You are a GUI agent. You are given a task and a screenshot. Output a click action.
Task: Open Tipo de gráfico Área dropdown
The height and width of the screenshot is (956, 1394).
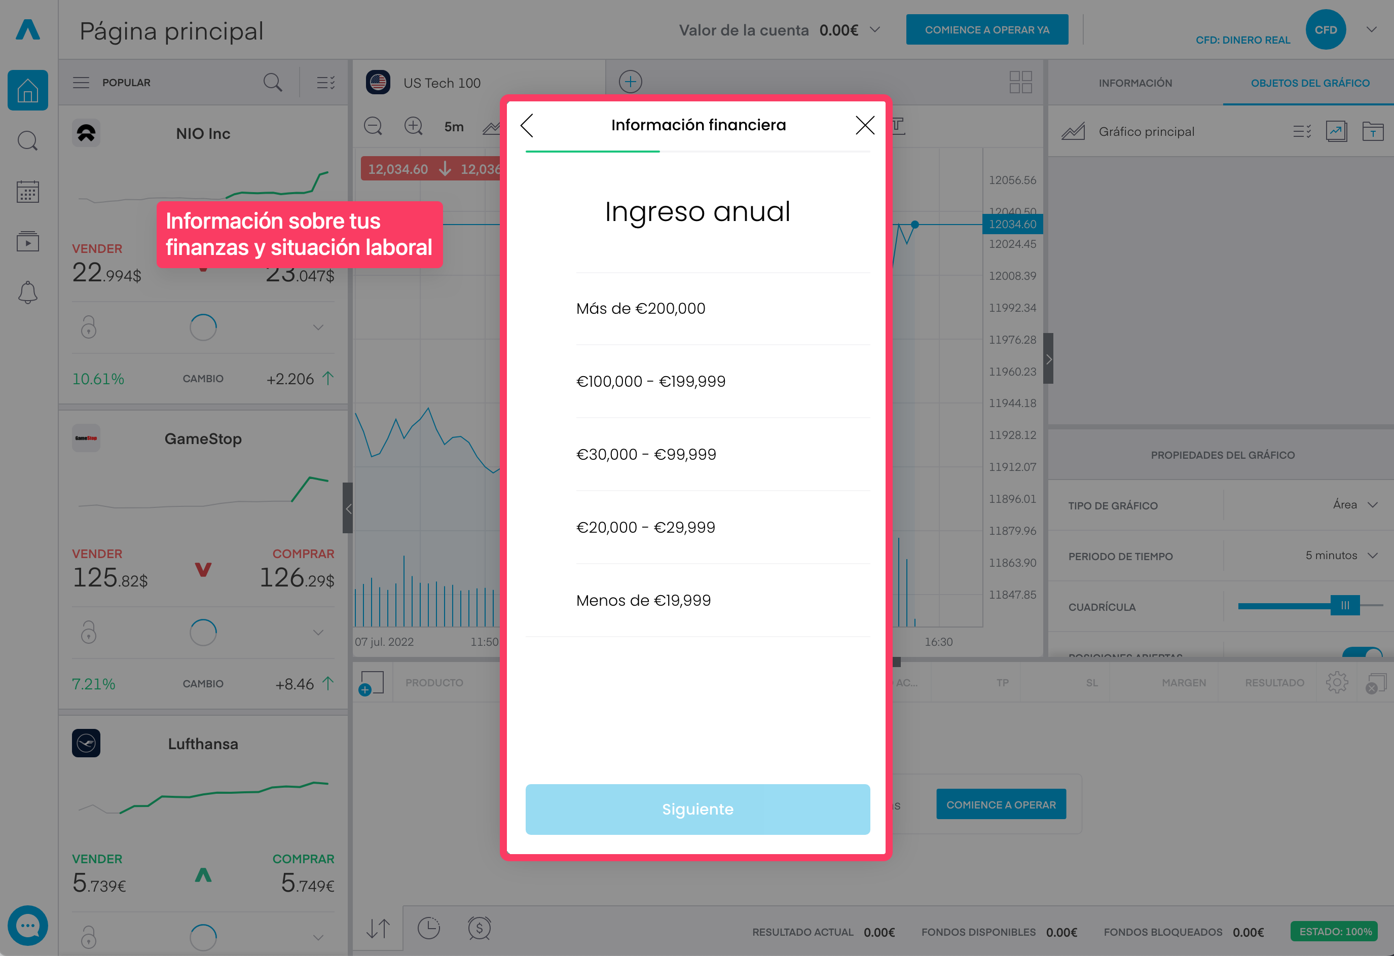click(x=1355, y=505)
